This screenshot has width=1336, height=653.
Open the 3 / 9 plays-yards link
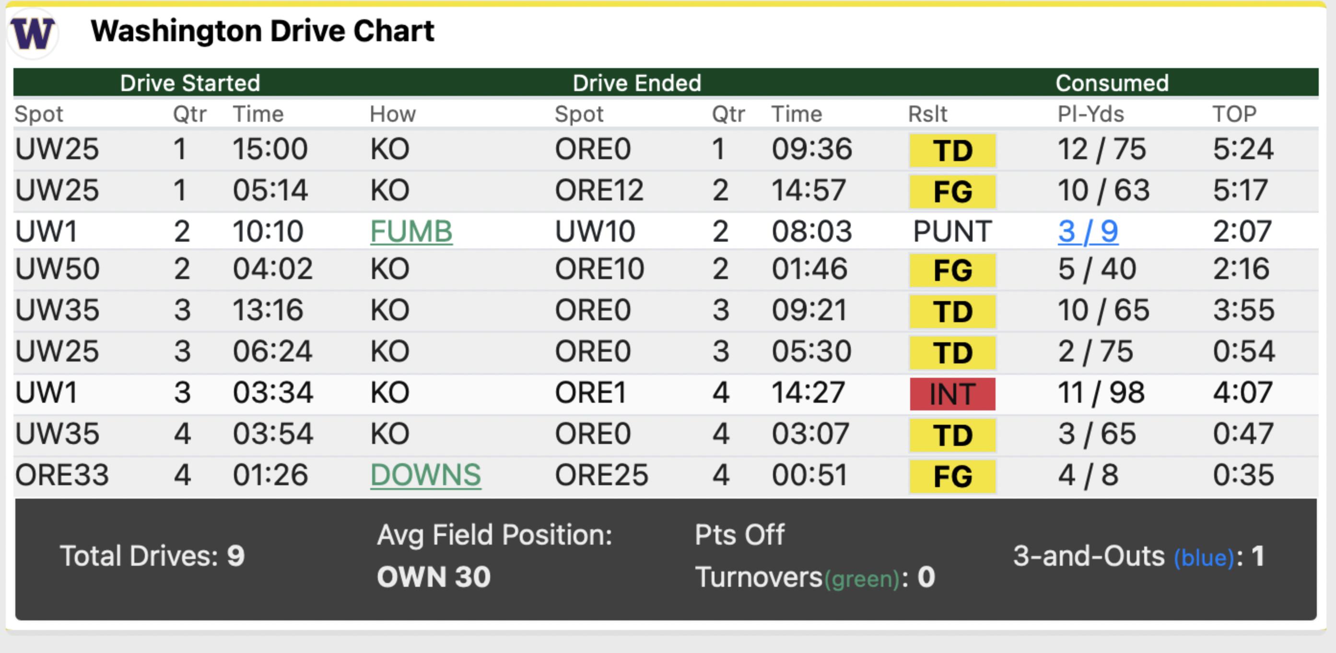(x=1088, y=231)
